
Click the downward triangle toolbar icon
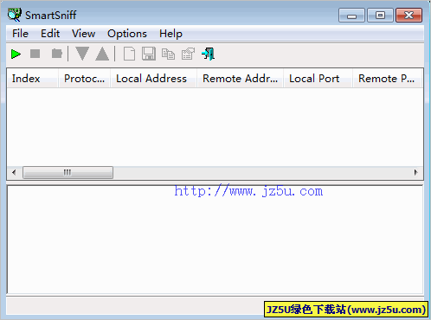click(x=82, y=54)
